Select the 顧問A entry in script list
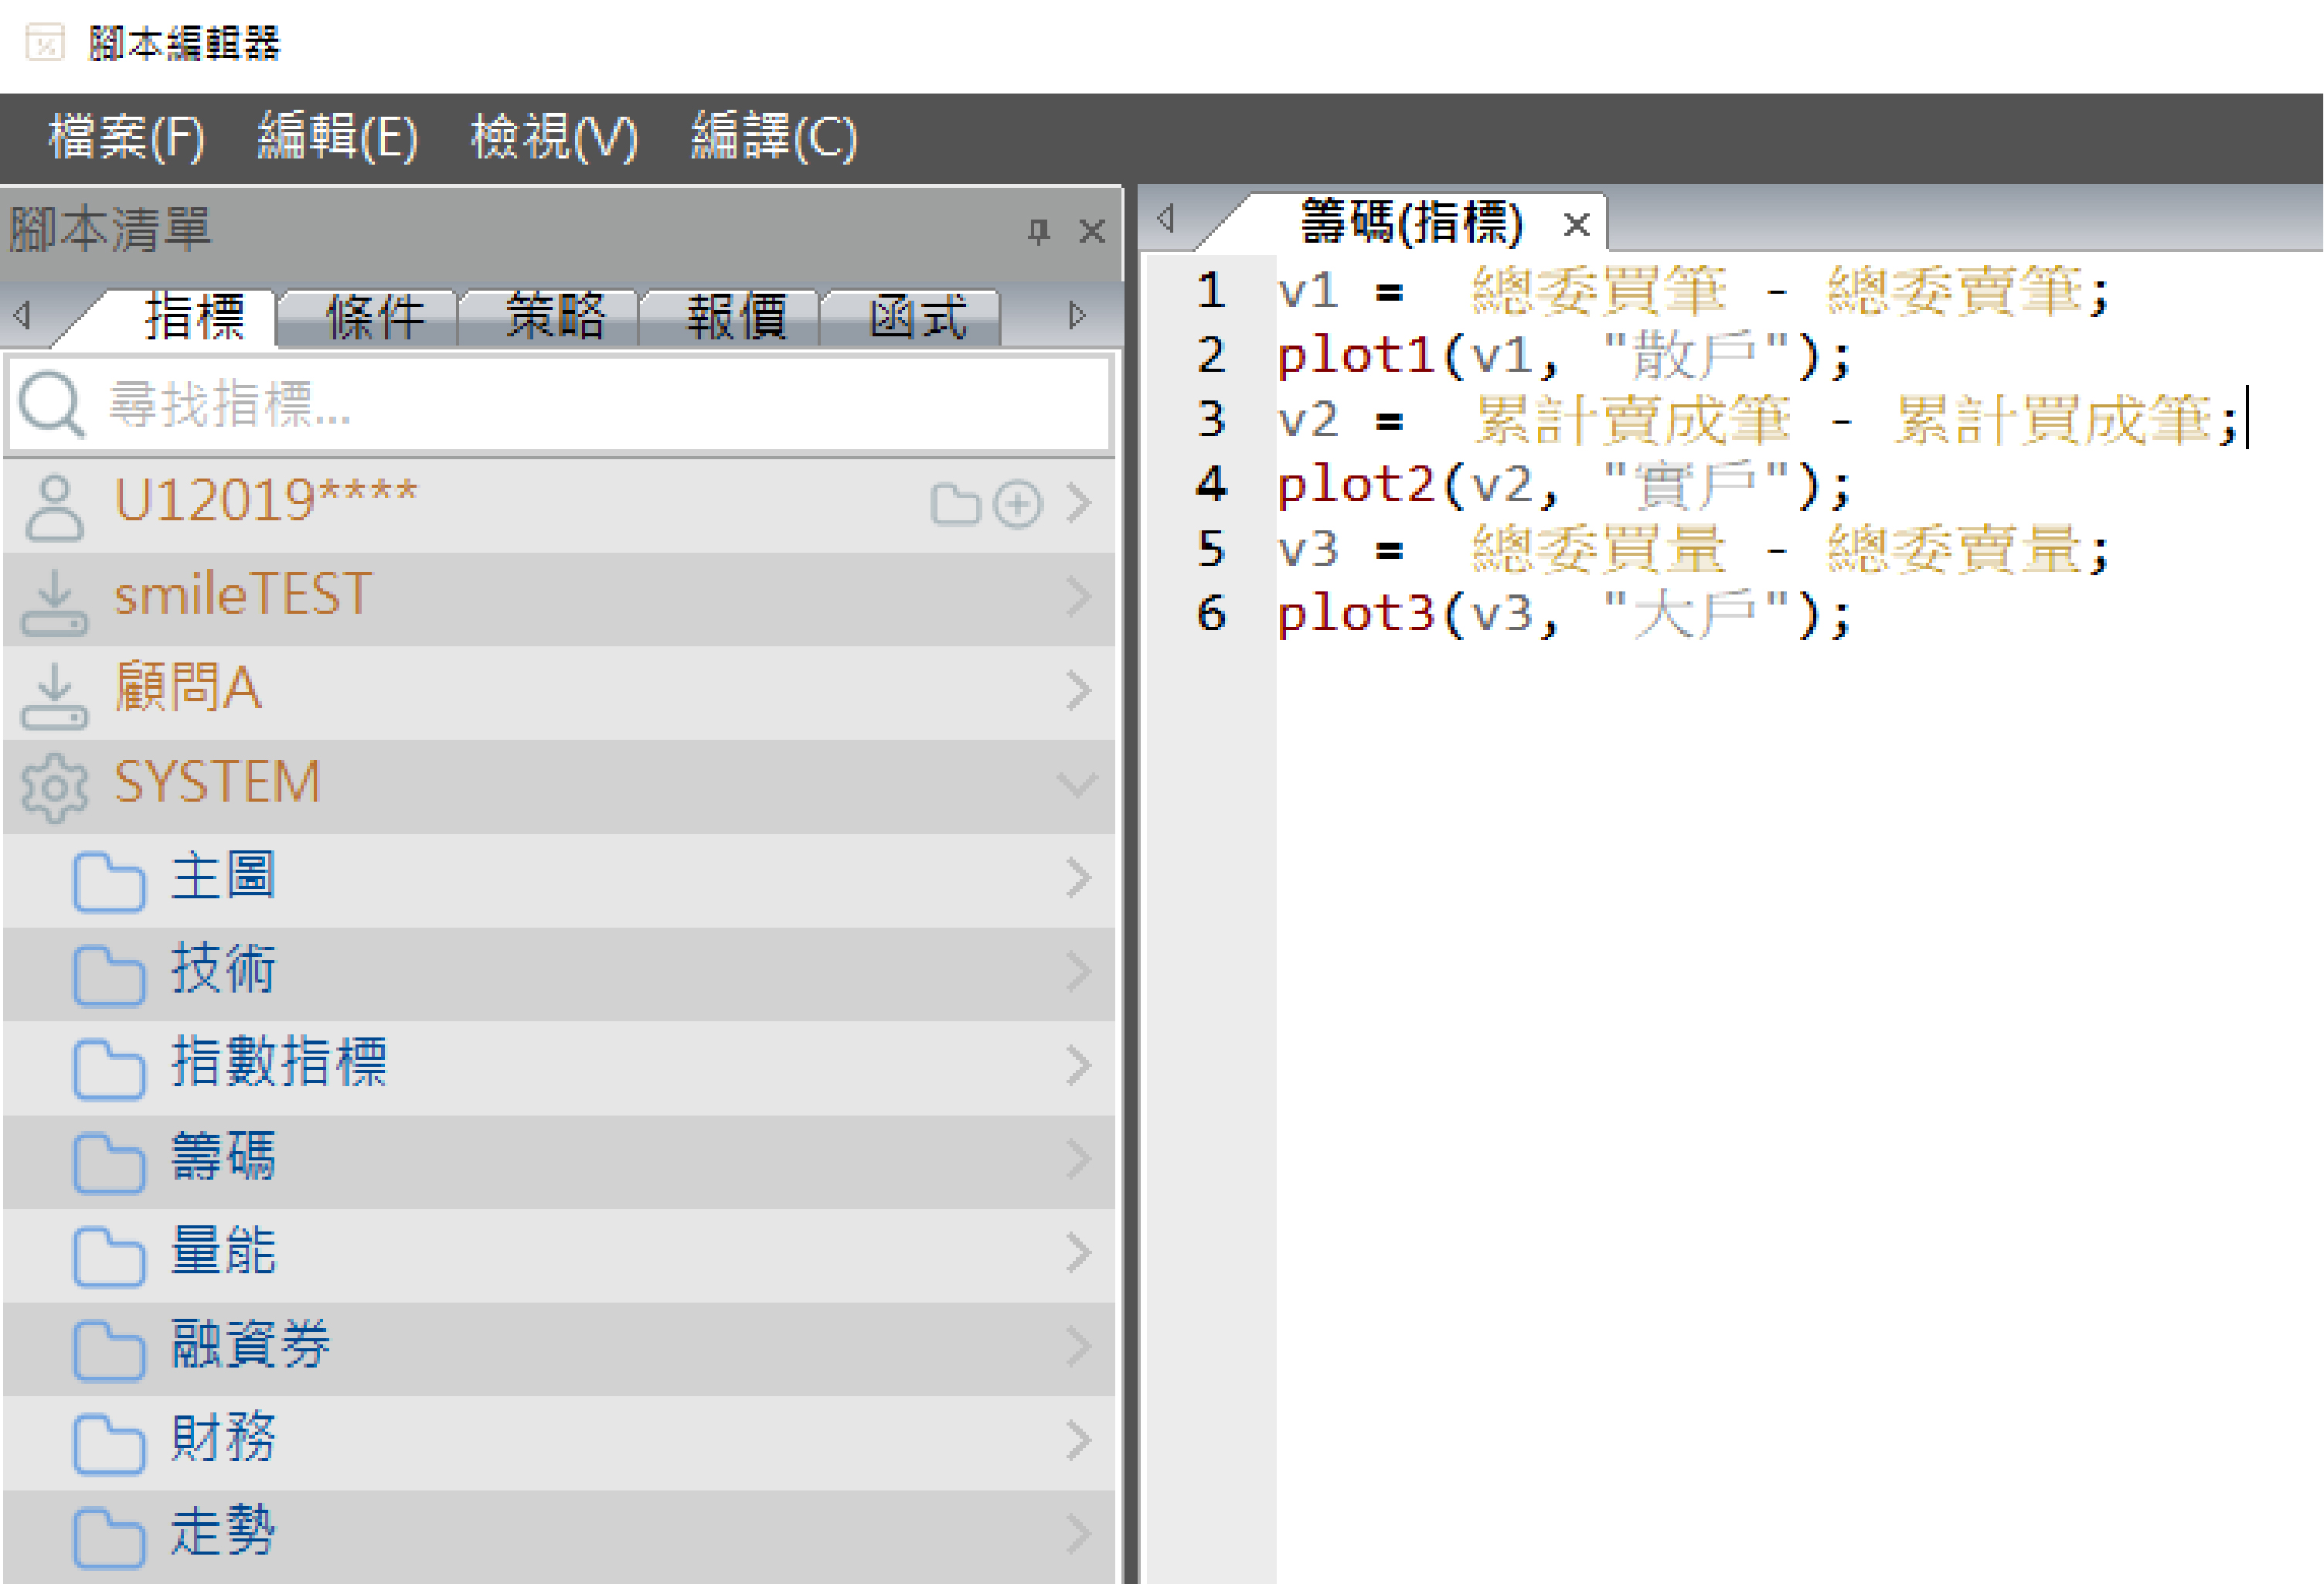The width and height of the screenshot is (2324, 1584). (x=186, y=690)
